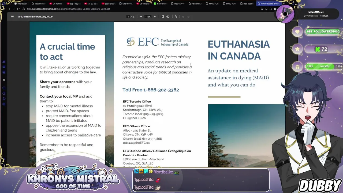Click the fit to page icon
The height and width of the screenshot is (193, 343).
tap(163, 17)
